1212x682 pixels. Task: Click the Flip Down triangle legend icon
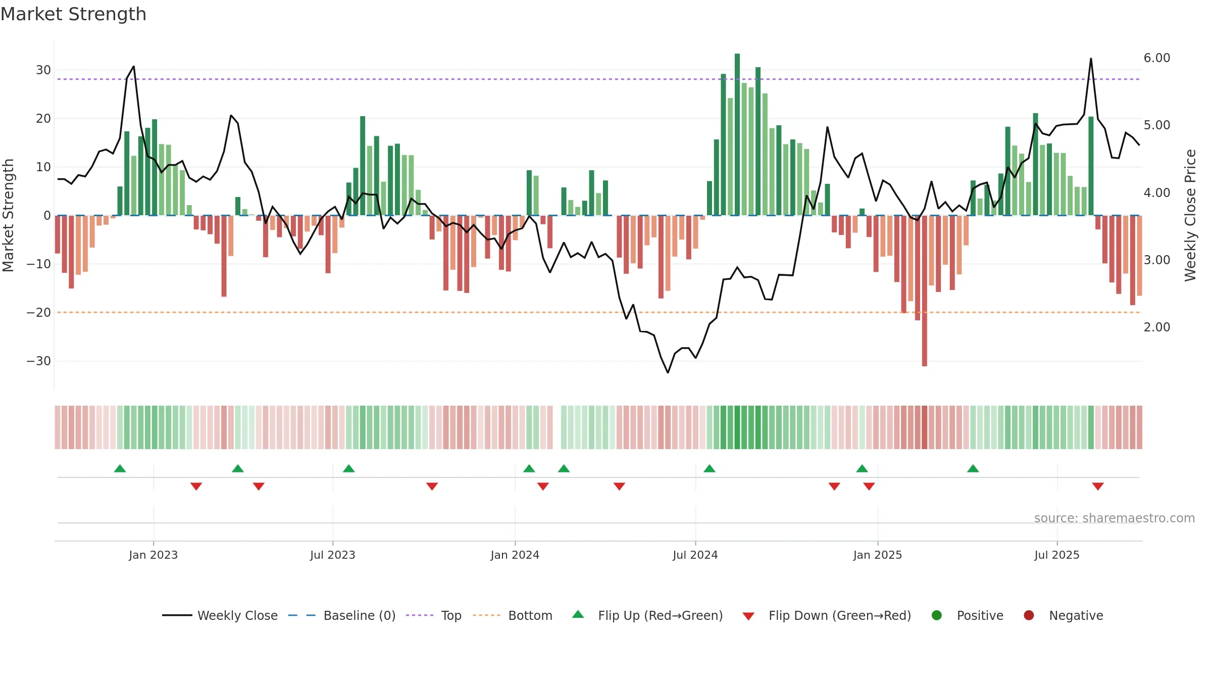[x=748, y=616]
